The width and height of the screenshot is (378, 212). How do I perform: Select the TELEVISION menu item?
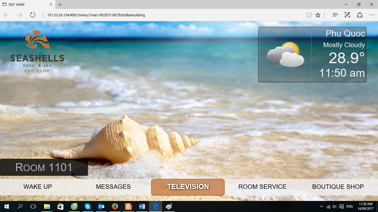pyautogui.click(x=188, y=187)
